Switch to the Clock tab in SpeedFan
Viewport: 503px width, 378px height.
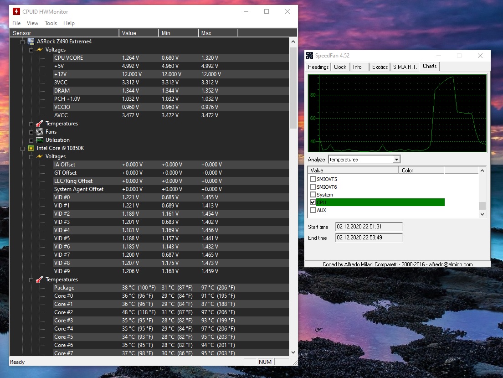pos(340,67)
